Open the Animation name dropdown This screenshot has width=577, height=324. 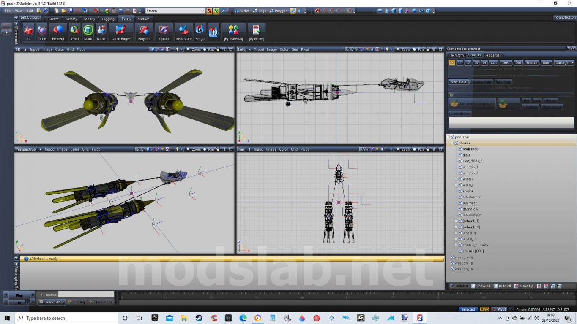point(86,294)
